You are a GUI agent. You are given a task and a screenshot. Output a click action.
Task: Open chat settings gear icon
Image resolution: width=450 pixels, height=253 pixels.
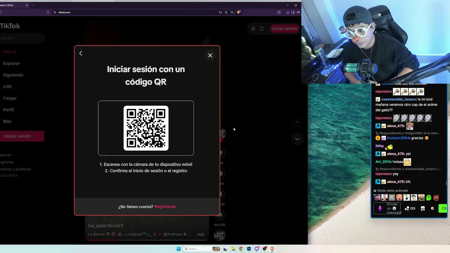(432, 208)
